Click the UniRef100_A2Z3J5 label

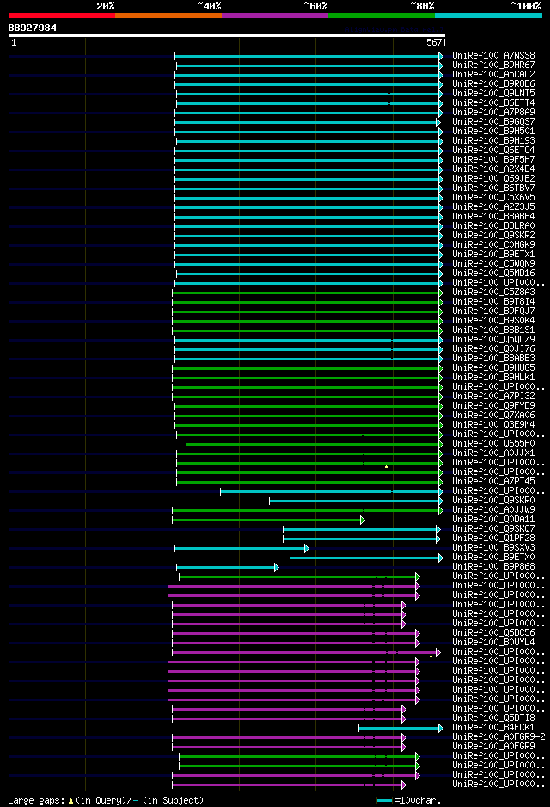pyautogui.click(x=493, y=206)
